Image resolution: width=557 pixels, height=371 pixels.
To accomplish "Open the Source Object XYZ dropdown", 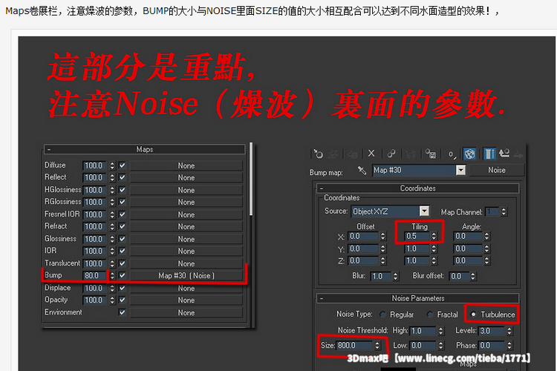I will coord(424,211).
